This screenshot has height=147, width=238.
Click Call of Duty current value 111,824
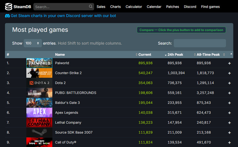pyautogui.click(x=145, y=142)
